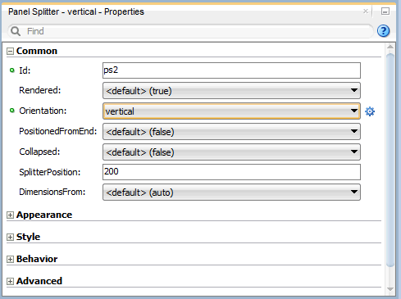401x299 pixels.
Task: Click the scrollbar down arrow
Action: 390,289
